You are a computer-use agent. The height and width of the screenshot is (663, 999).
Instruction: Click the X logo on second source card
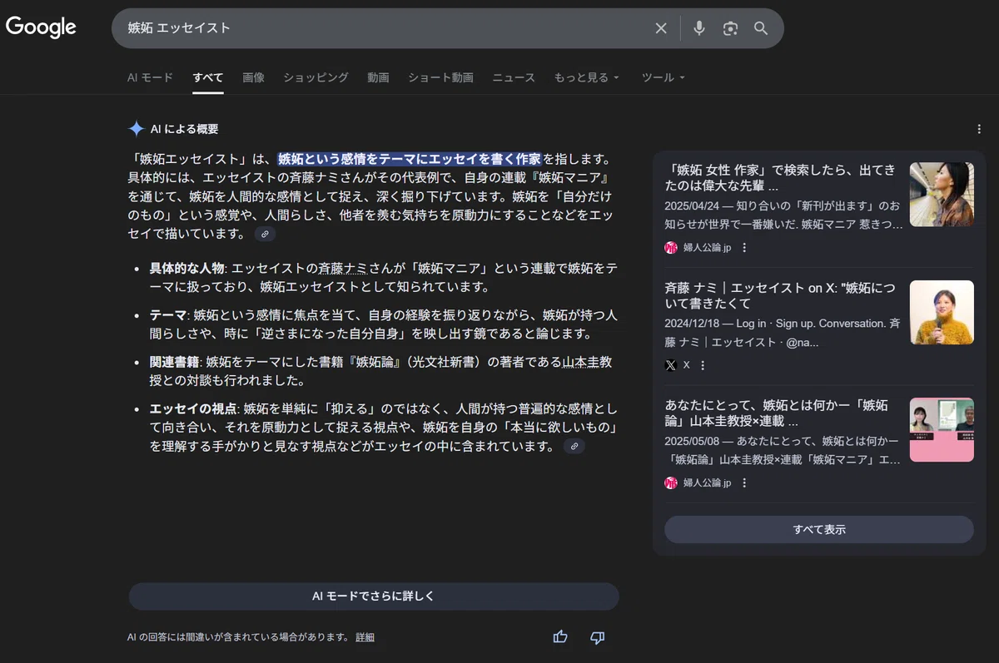click(671, 365)
